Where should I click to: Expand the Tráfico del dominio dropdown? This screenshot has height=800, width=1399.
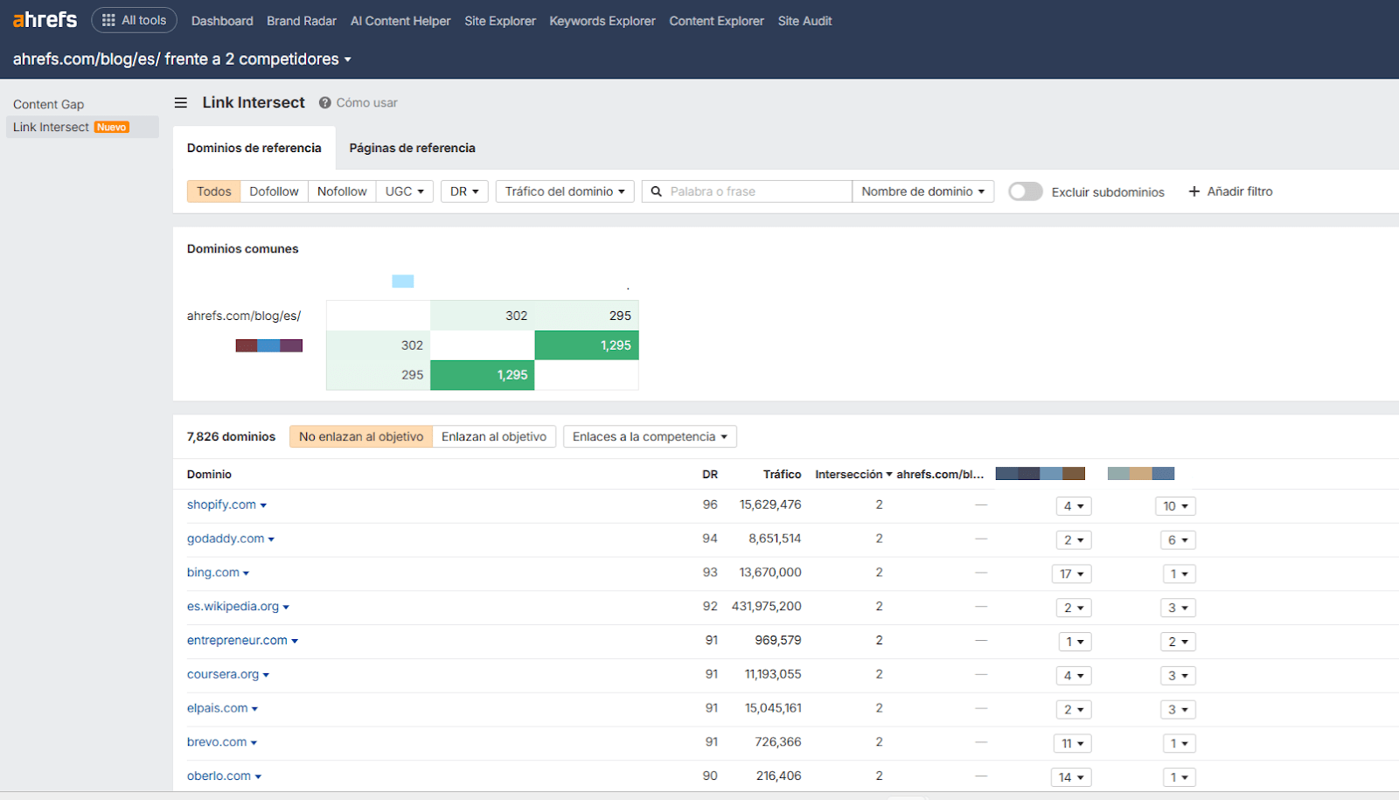(564, 191)
